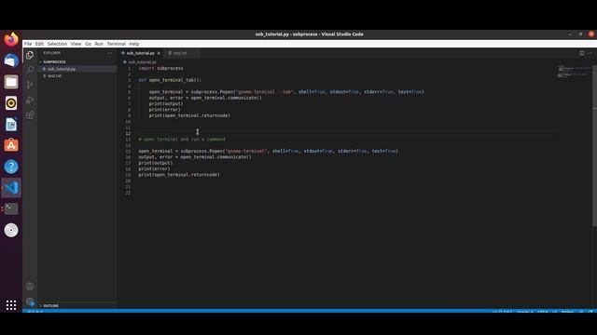
Task: Click the UTF-8 encoding status entry
Action: click(x=543, y=312)
